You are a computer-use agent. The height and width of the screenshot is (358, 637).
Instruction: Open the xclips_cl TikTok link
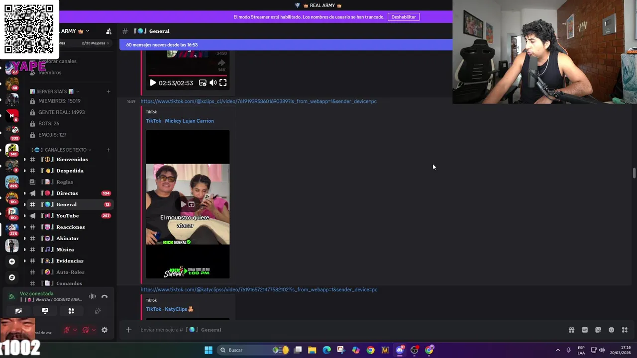tap(258, 101)
